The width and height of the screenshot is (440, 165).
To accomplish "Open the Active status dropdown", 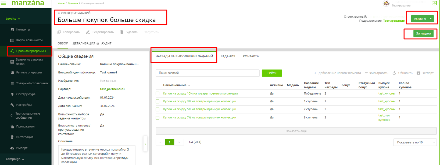I will [431, 19].
